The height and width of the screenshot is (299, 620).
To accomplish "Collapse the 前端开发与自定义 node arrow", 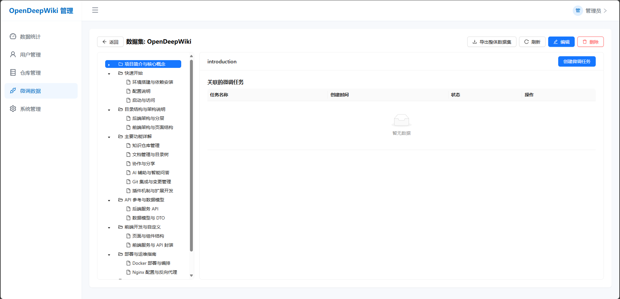I will (109, 228).
